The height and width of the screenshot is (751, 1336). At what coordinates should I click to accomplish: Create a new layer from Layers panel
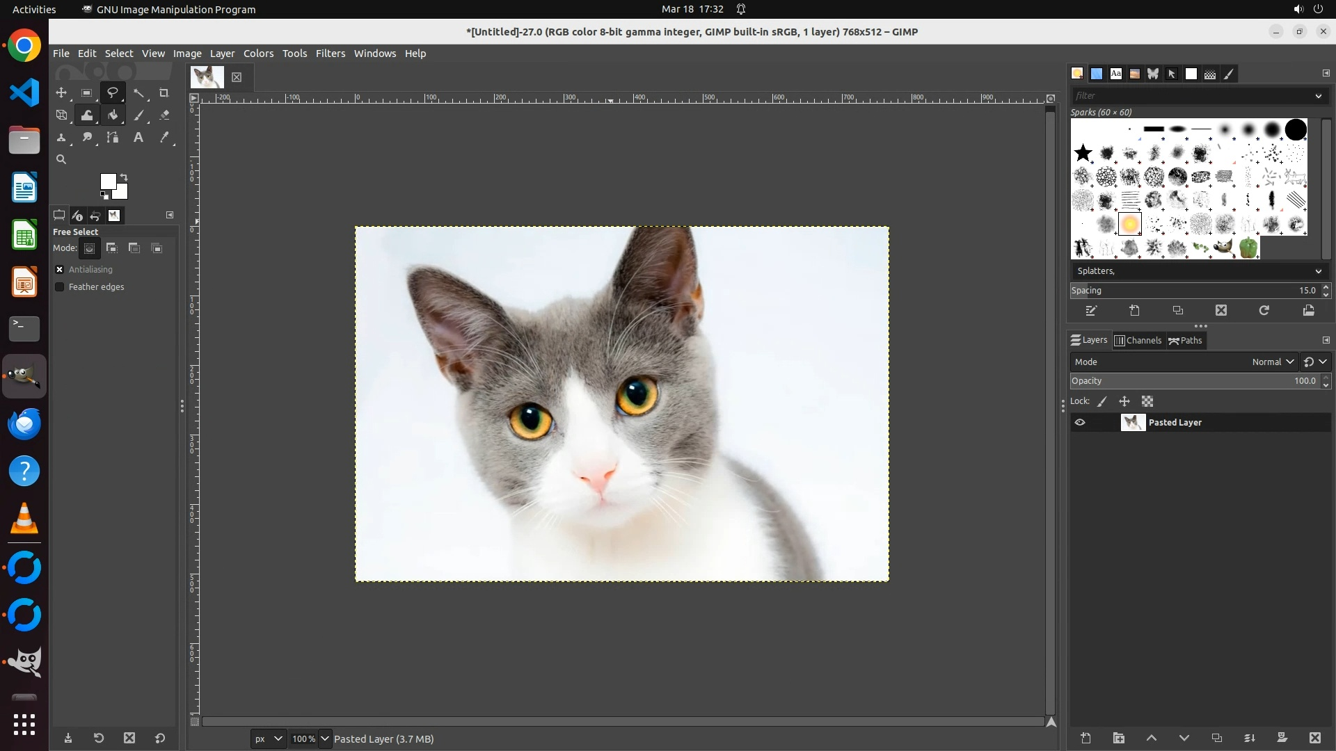[1085, 738]
